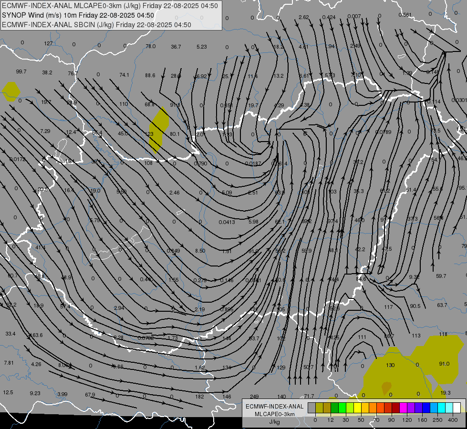Click the map value 19.3
Image resolution: width=467 pixels, height=429 pixels.
click(445, 393)
